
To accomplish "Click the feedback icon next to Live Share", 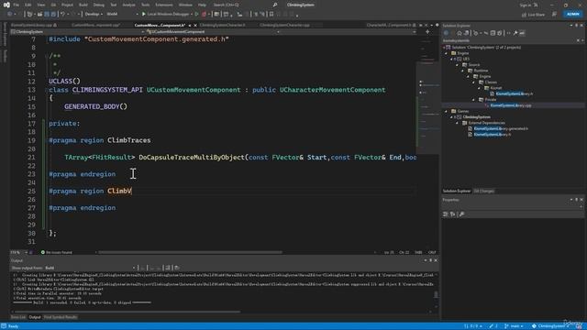I will (x=554, y=15).
